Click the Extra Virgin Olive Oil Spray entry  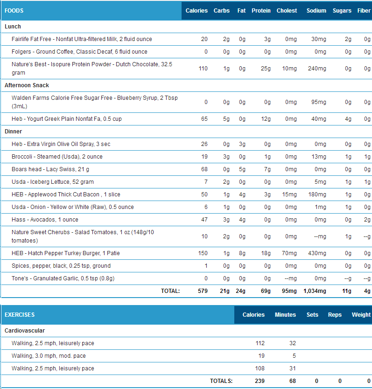click(x=61, y=144)
